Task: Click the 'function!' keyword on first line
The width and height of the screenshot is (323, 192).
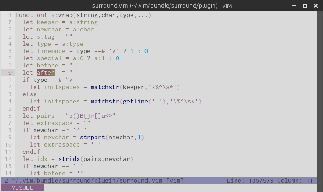Action: point(31,15)
